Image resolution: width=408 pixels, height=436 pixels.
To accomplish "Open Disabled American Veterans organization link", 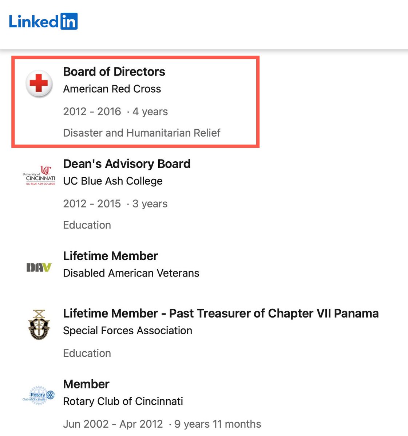I will pos(131,273).
